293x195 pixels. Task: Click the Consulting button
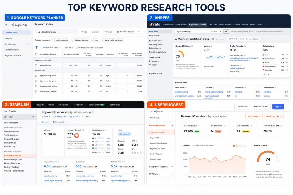tap(242, 106)
